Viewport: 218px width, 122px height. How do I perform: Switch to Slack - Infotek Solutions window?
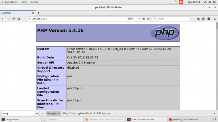(147, 119)
